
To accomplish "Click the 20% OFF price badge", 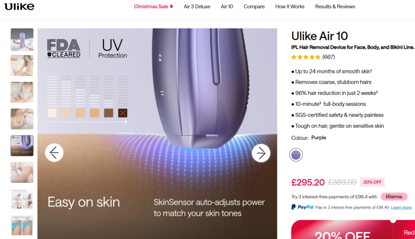I will 372,182.
